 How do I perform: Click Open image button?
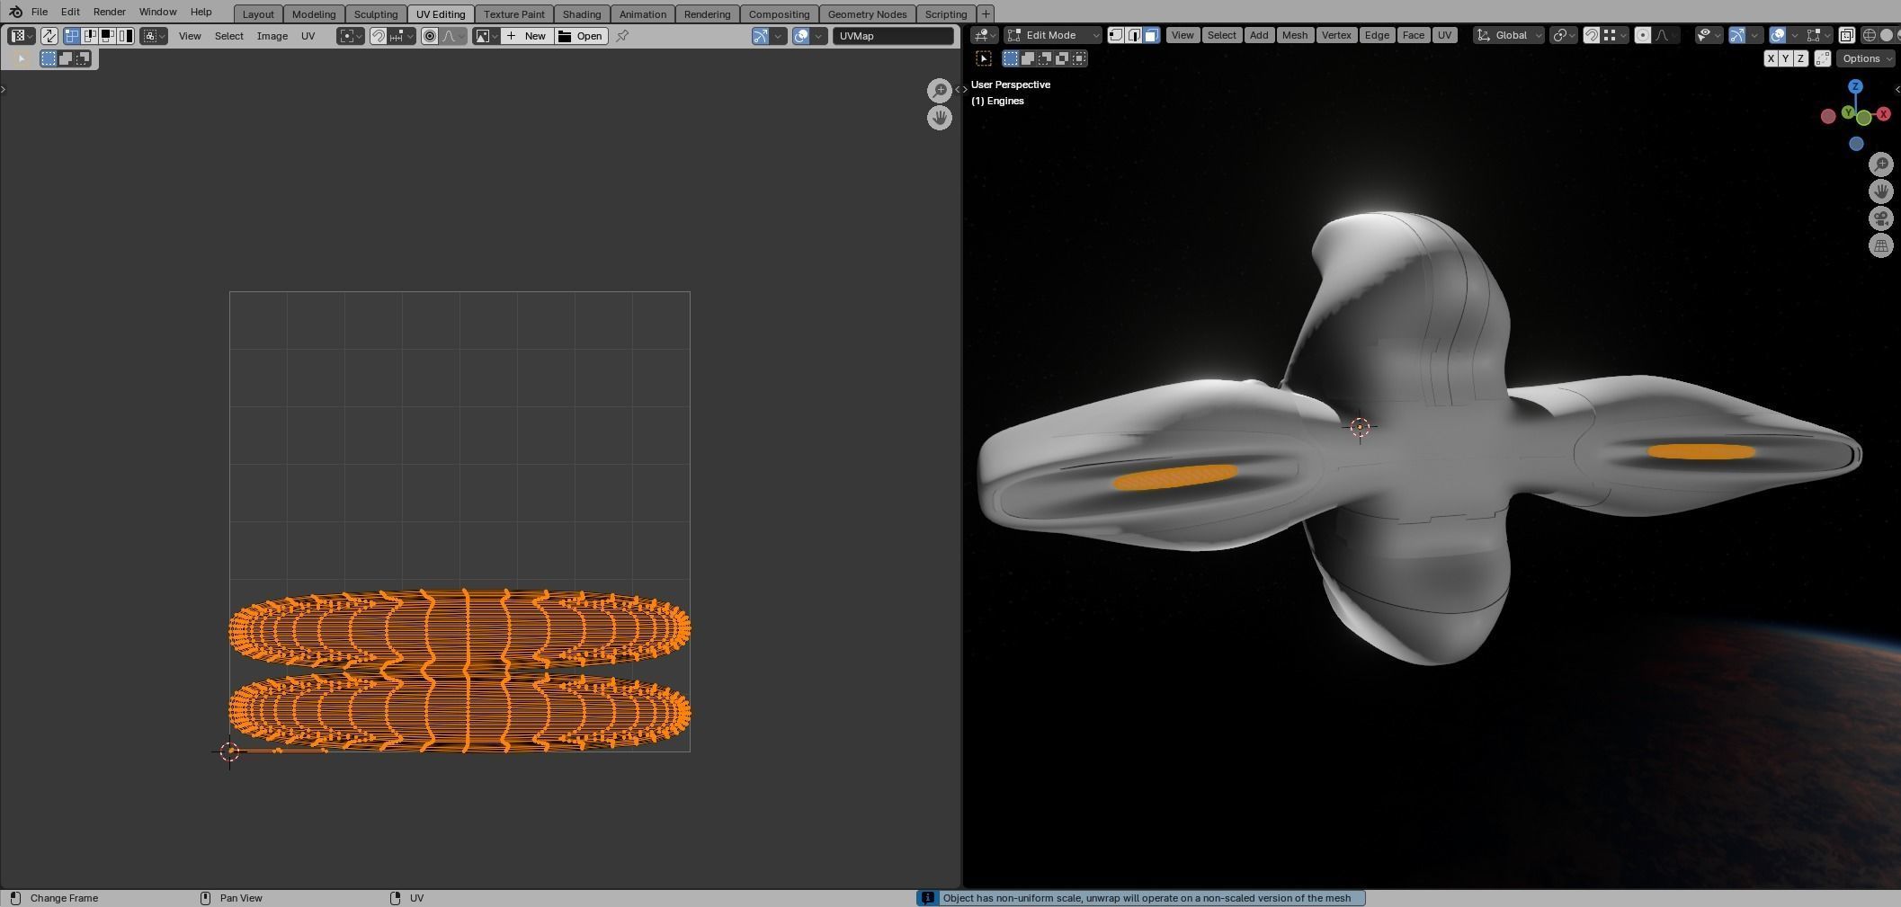(x=581, y=36)
